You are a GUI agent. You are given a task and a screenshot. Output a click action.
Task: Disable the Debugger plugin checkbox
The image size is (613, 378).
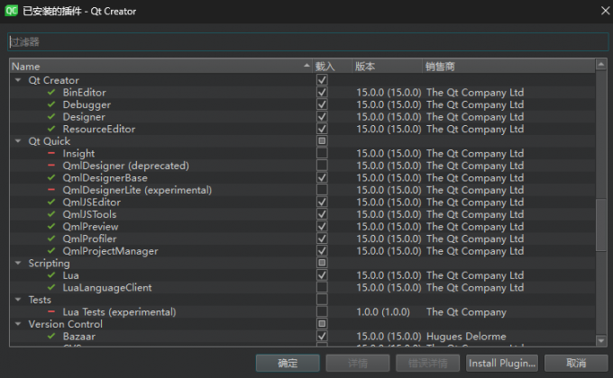pos(322,104)
